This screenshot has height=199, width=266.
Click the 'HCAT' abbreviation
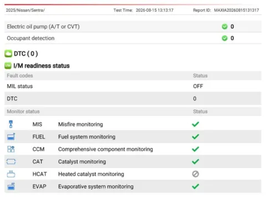click(39, 174)
